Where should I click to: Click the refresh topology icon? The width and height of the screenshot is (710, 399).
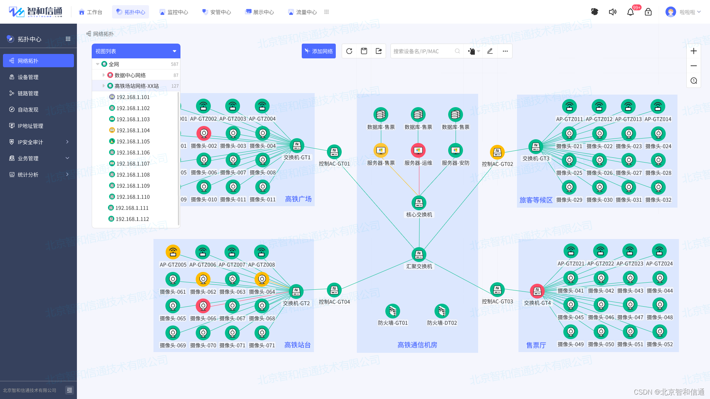[x=349, y=51]
